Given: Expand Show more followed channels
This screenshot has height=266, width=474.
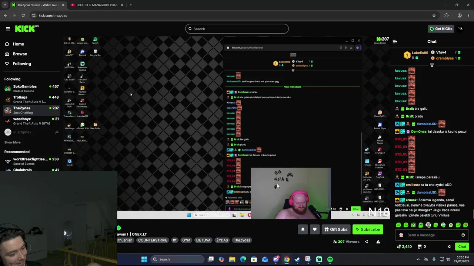Looking at the screenshot, I should click(x=12, y=142).
